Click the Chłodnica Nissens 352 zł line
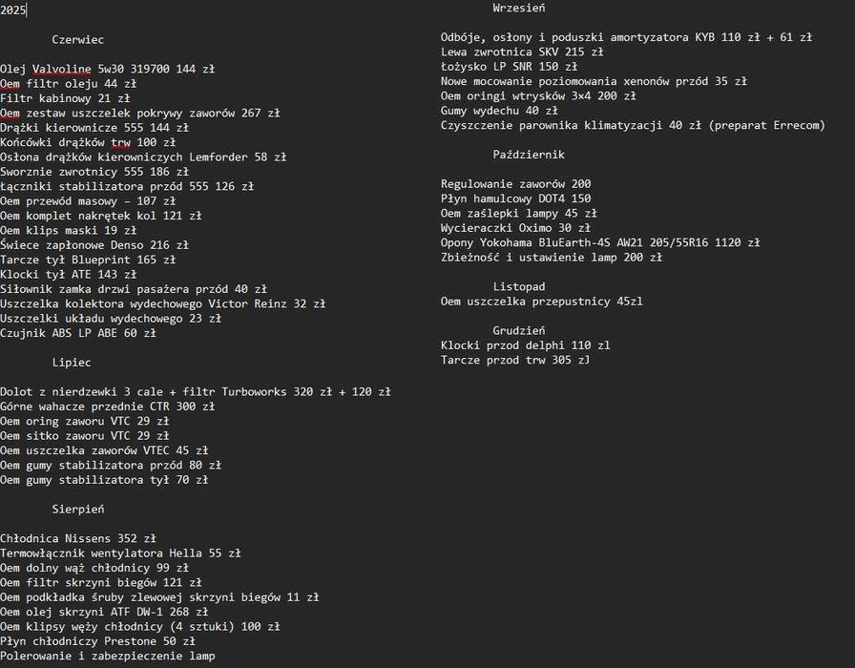855x668 pixels. click(x=78, y=538)
